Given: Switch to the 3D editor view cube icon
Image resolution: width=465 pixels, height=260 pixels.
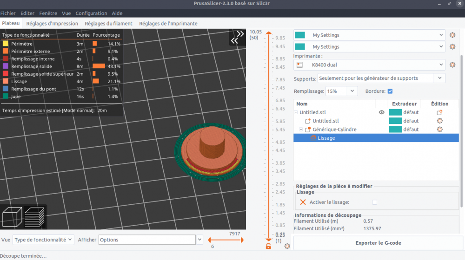Looking at the screenshot, I should point(12,217).
